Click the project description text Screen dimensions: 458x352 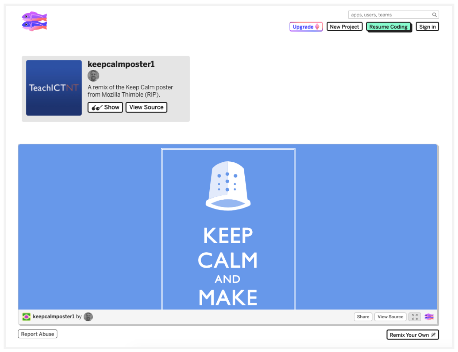click(x=130, y=91)
